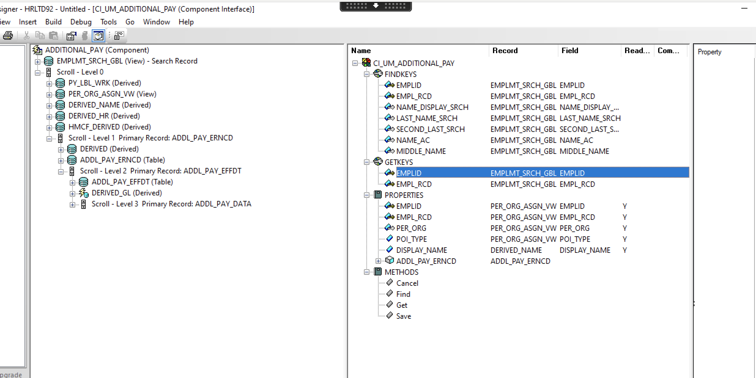Select the Save method

click(x=403, y=316)
